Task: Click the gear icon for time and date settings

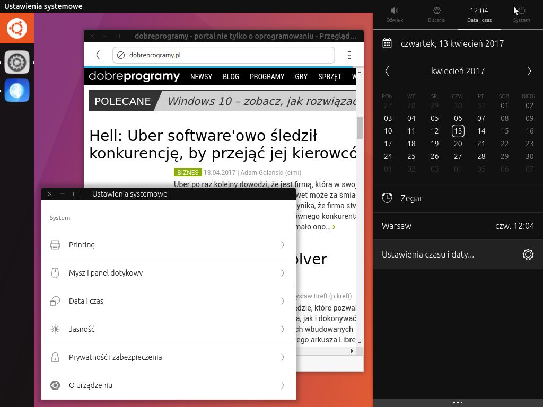Action: tap(528, 254)
